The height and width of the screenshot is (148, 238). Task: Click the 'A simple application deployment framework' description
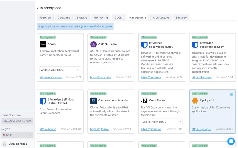59,53
